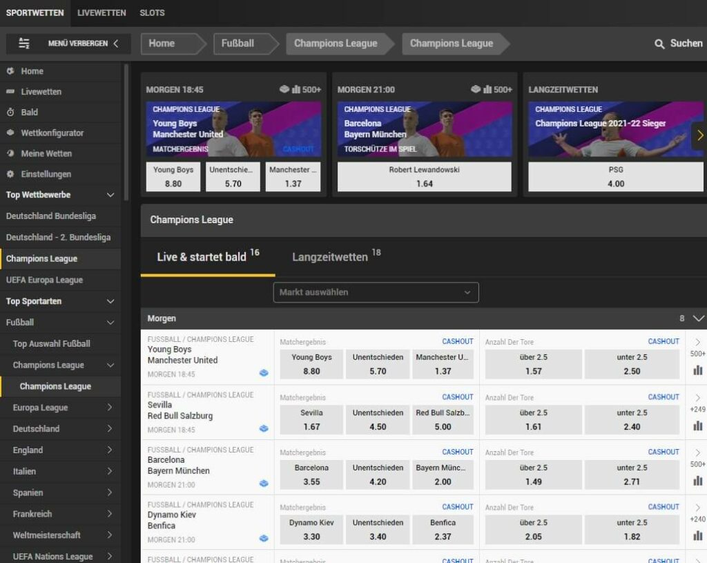The width and height of the screenshot is (707, 563).
Task: Open the Markt auswählen dropdown
Action: click(376, 292)
